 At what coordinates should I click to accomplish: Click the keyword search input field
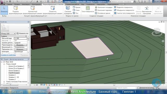point(122,2)
